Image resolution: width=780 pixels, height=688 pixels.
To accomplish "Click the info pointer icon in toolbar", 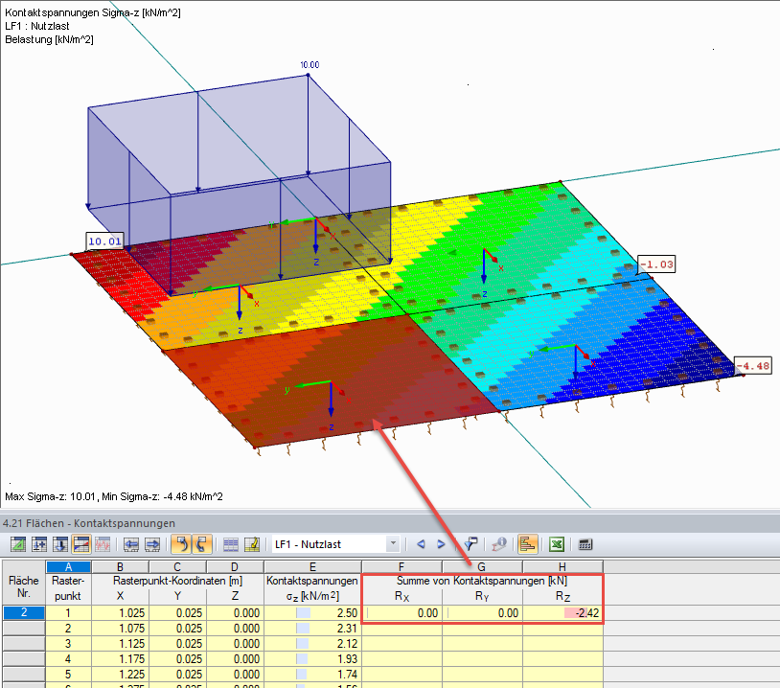I will coord(499,544).
